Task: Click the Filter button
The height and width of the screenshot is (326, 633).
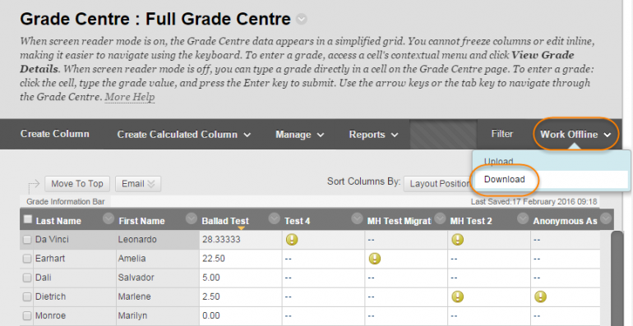Action: pyautogui.click(x=501, y=134)
